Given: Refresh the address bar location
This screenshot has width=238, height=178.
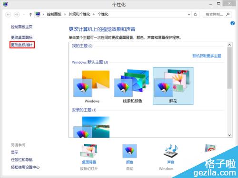Looking at the screenshot, I should 196,14.
